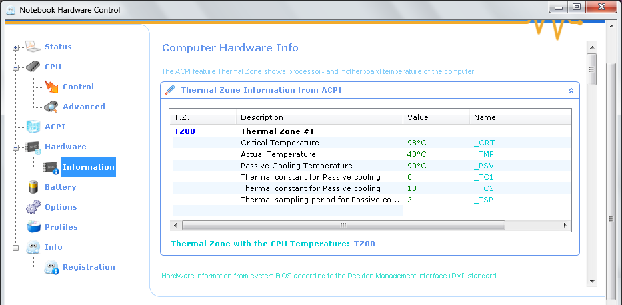Viewport: 622px width, 305px height.
Task: Click the Profiles box icon
Action: point(34,227)
